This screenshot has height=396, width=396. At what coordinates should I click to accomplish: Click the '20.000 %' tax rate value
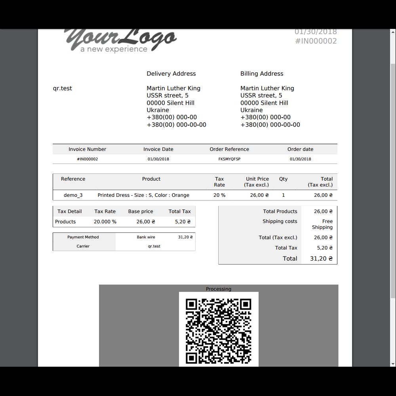coord(105,222)
